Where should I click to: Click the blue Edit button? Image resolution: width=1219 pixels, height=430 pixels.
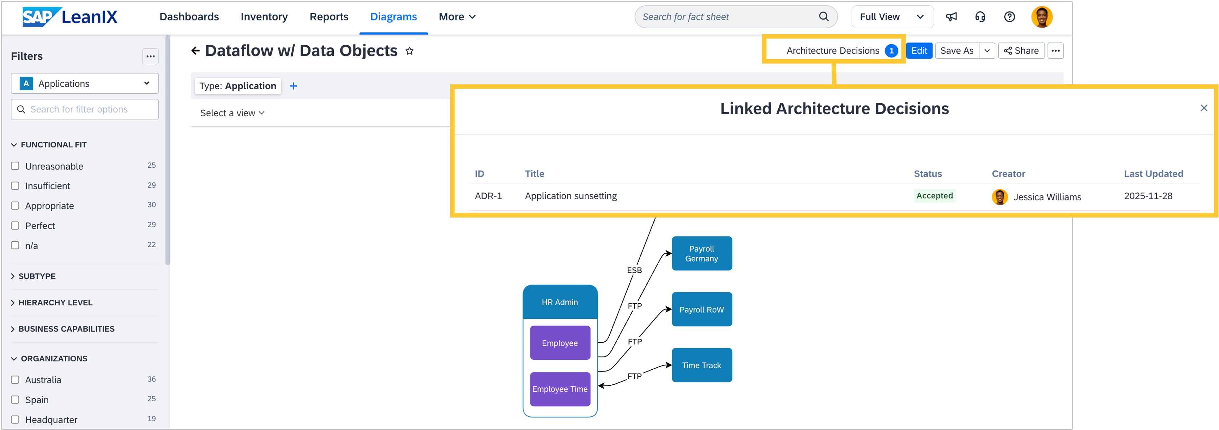(919, 51)
